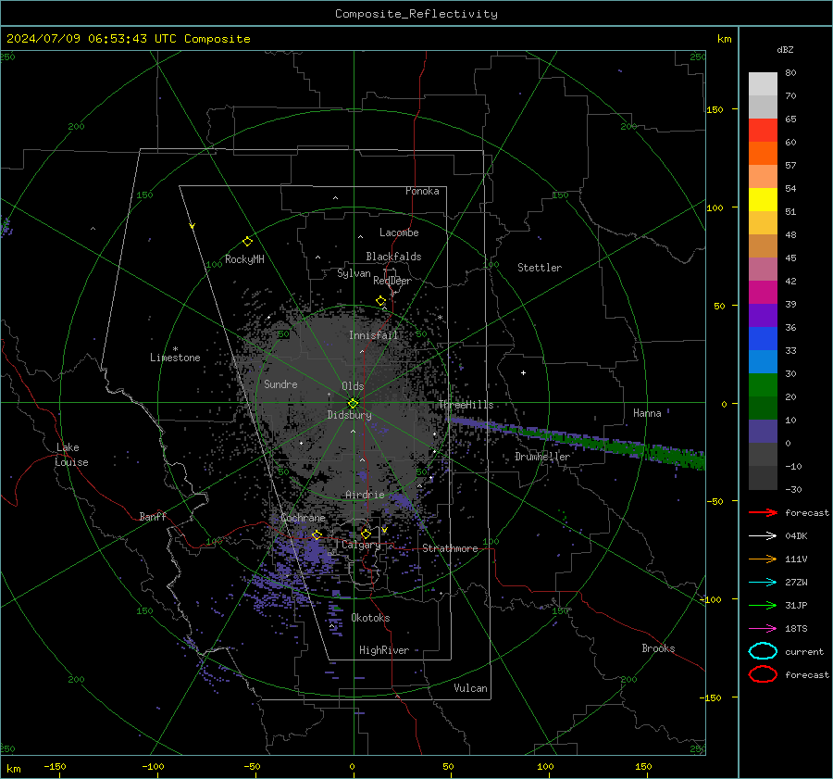833x779 pixels.
Task: Click the cyan current ellipse legend icon
Action: click(763, 651)
